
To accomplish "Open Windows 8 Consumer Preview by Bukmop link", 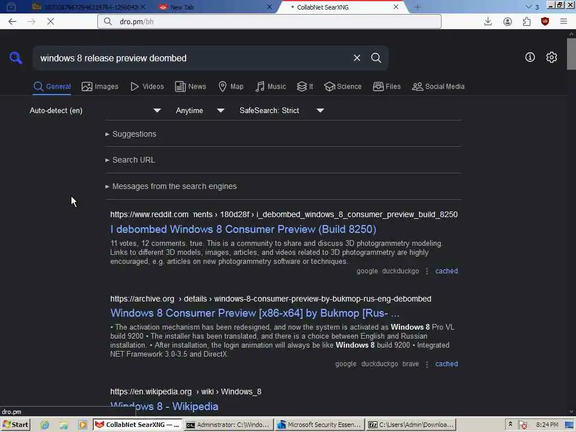I will click(x=255, y=313).
